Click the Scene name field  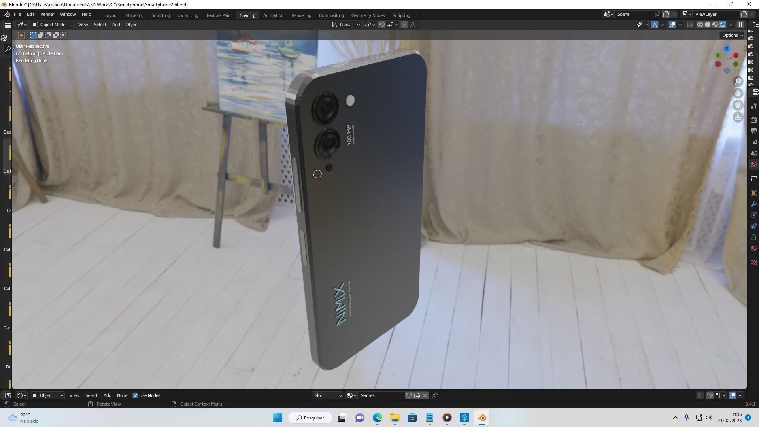[634, 14]
